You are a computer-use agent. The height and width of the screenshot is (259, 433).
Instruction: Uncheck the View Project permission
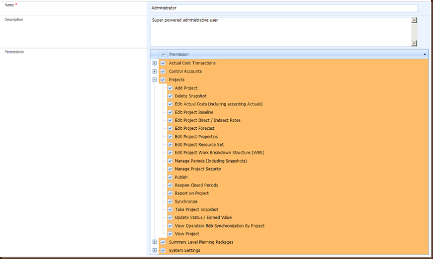pyautogui.click(x=170, y=234)
